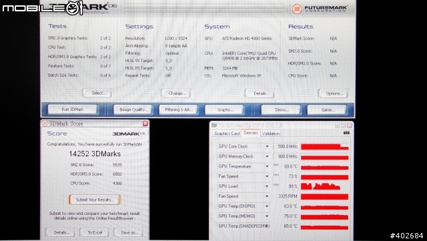Viewport: 427px width, 241px height.
Task: Click the 75.0 °C MEMIO temperature reading
Action: [x=290, y=216]
